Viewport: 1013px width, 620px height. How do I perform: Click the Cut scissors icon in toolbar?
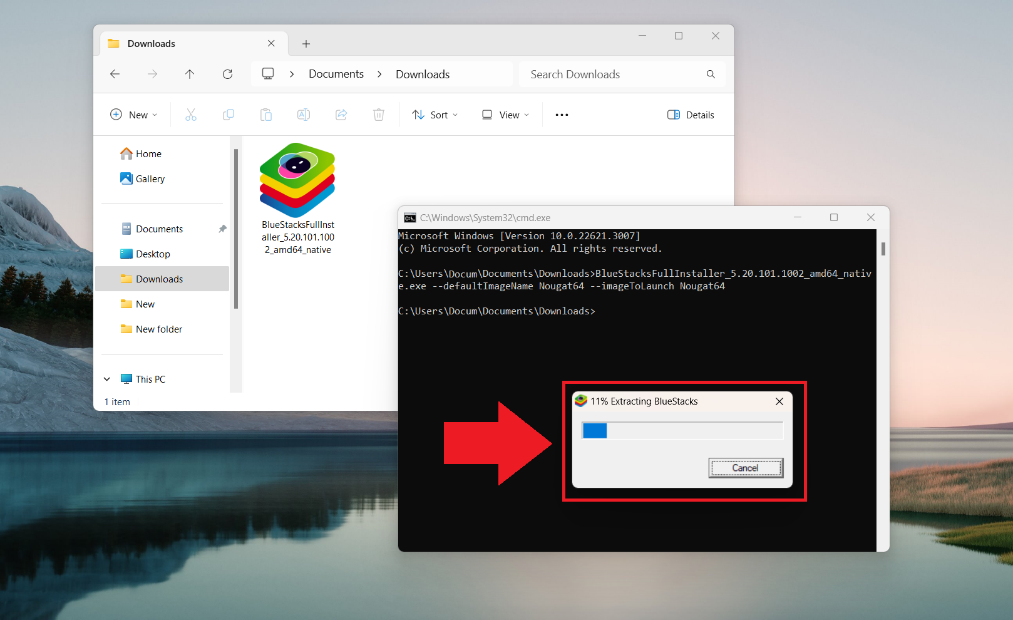pos(191,115)
